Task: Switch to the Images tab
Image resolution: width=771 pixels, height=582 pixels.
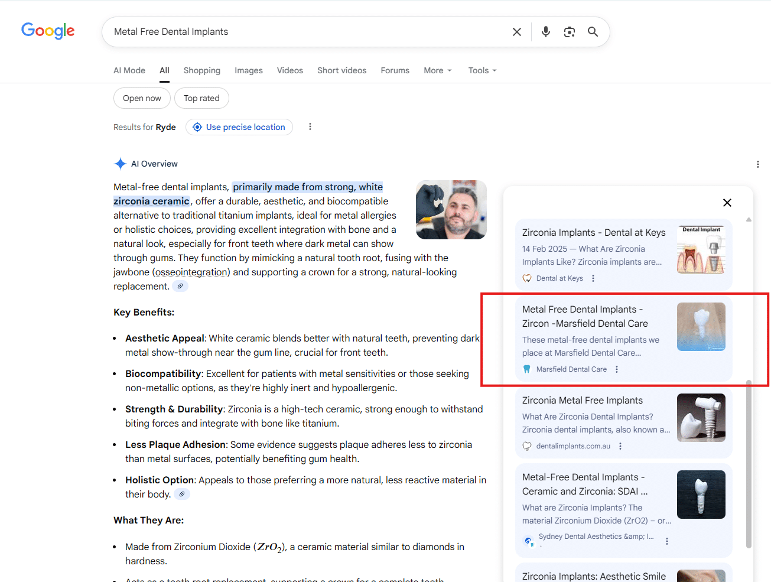Action: point(248,70)
